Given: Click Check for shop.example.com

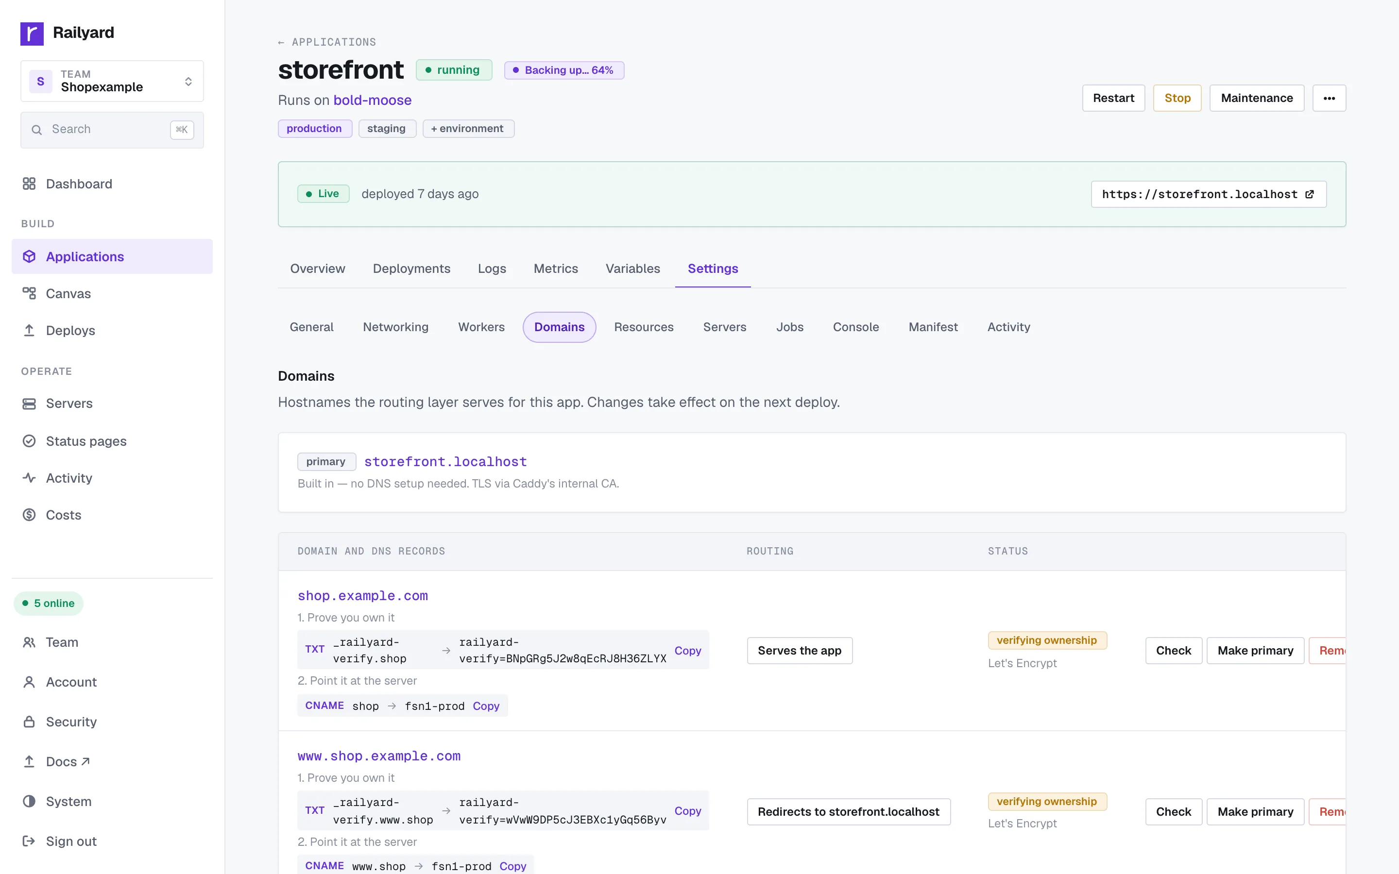Looking at the screenshot, I should 1174,651.
